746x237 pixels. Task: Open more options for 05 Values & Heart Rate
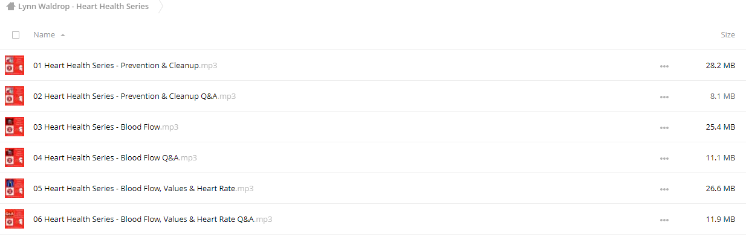click(664, 189)
